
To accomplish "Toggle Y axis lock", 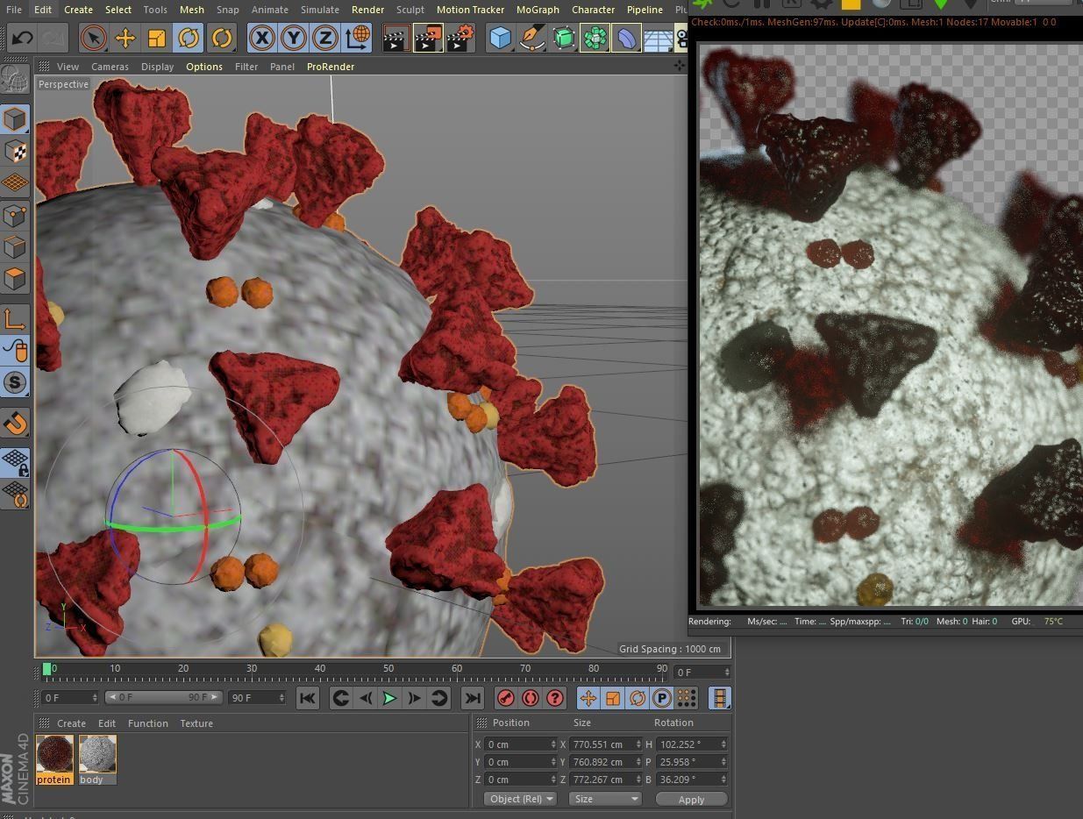I will (x=293, y=38).
